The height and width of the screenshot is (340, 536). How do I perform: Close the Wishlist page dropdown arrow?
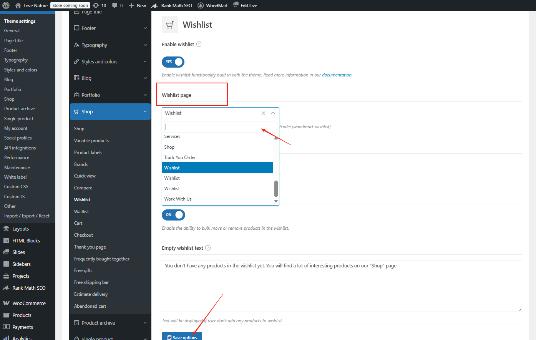point(273,113)
